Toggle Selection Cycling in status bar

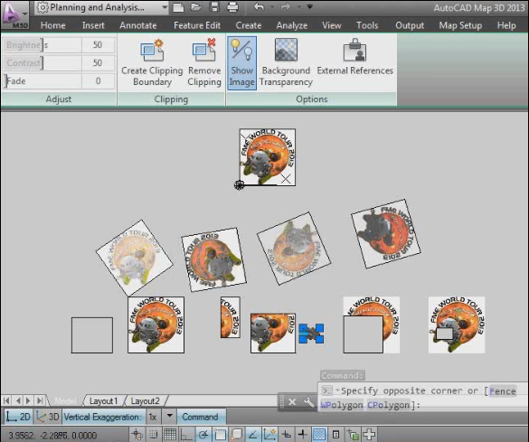point(353,435)
